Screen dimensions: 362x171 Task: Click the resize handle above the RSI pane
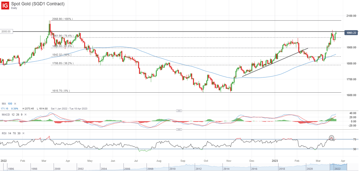click(x=179, y=130)
